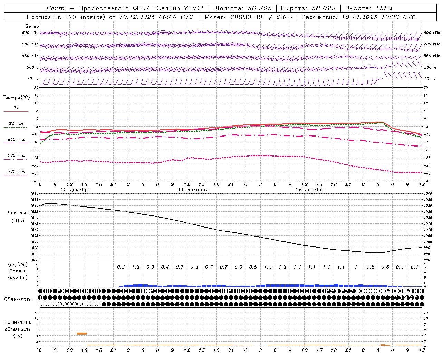Click the "Облачность" cloud cover label

(18, 299)
